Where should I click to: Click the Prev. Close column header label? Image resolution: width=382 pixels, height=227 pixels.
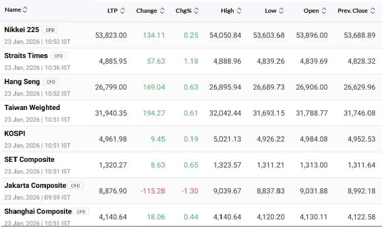pyautogui.click(x=352, y=11)
